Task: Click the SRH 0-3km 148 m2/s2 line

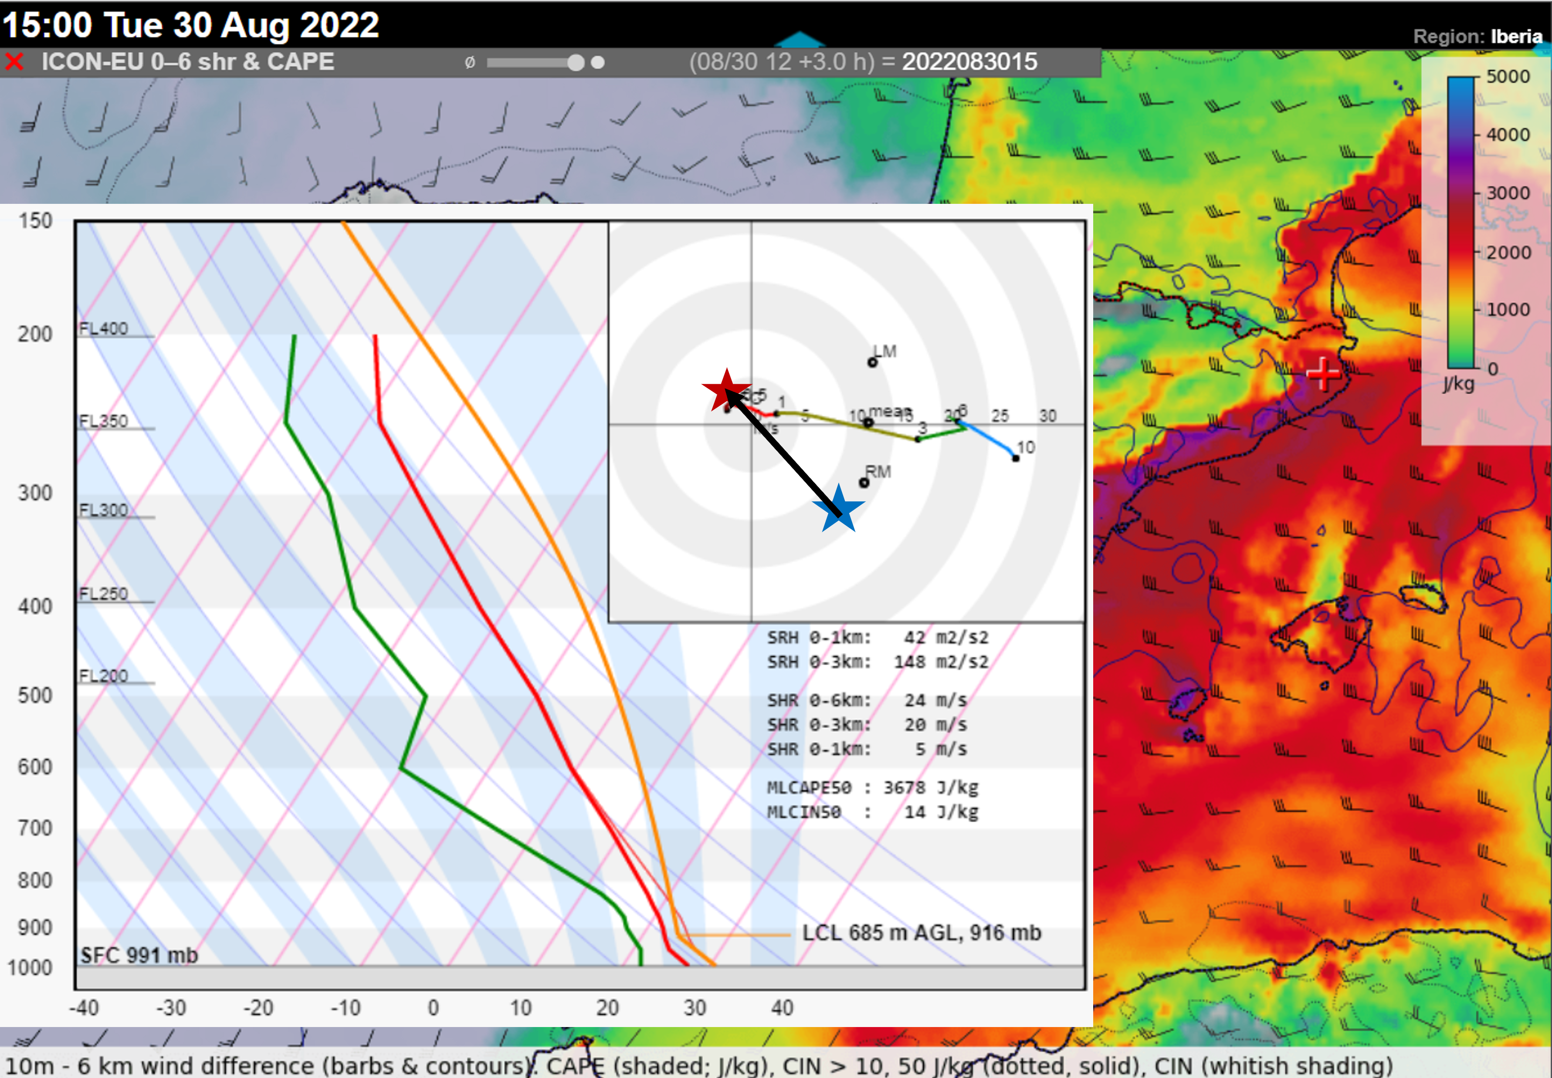Action: (878, 662)
